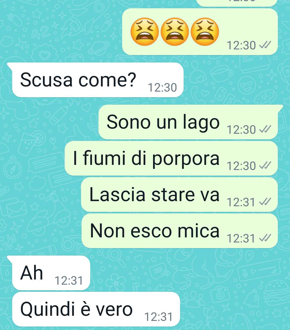Tap the first tired face emoji
This screenshot has width=290, height=330.
click(x=144, y=32)
